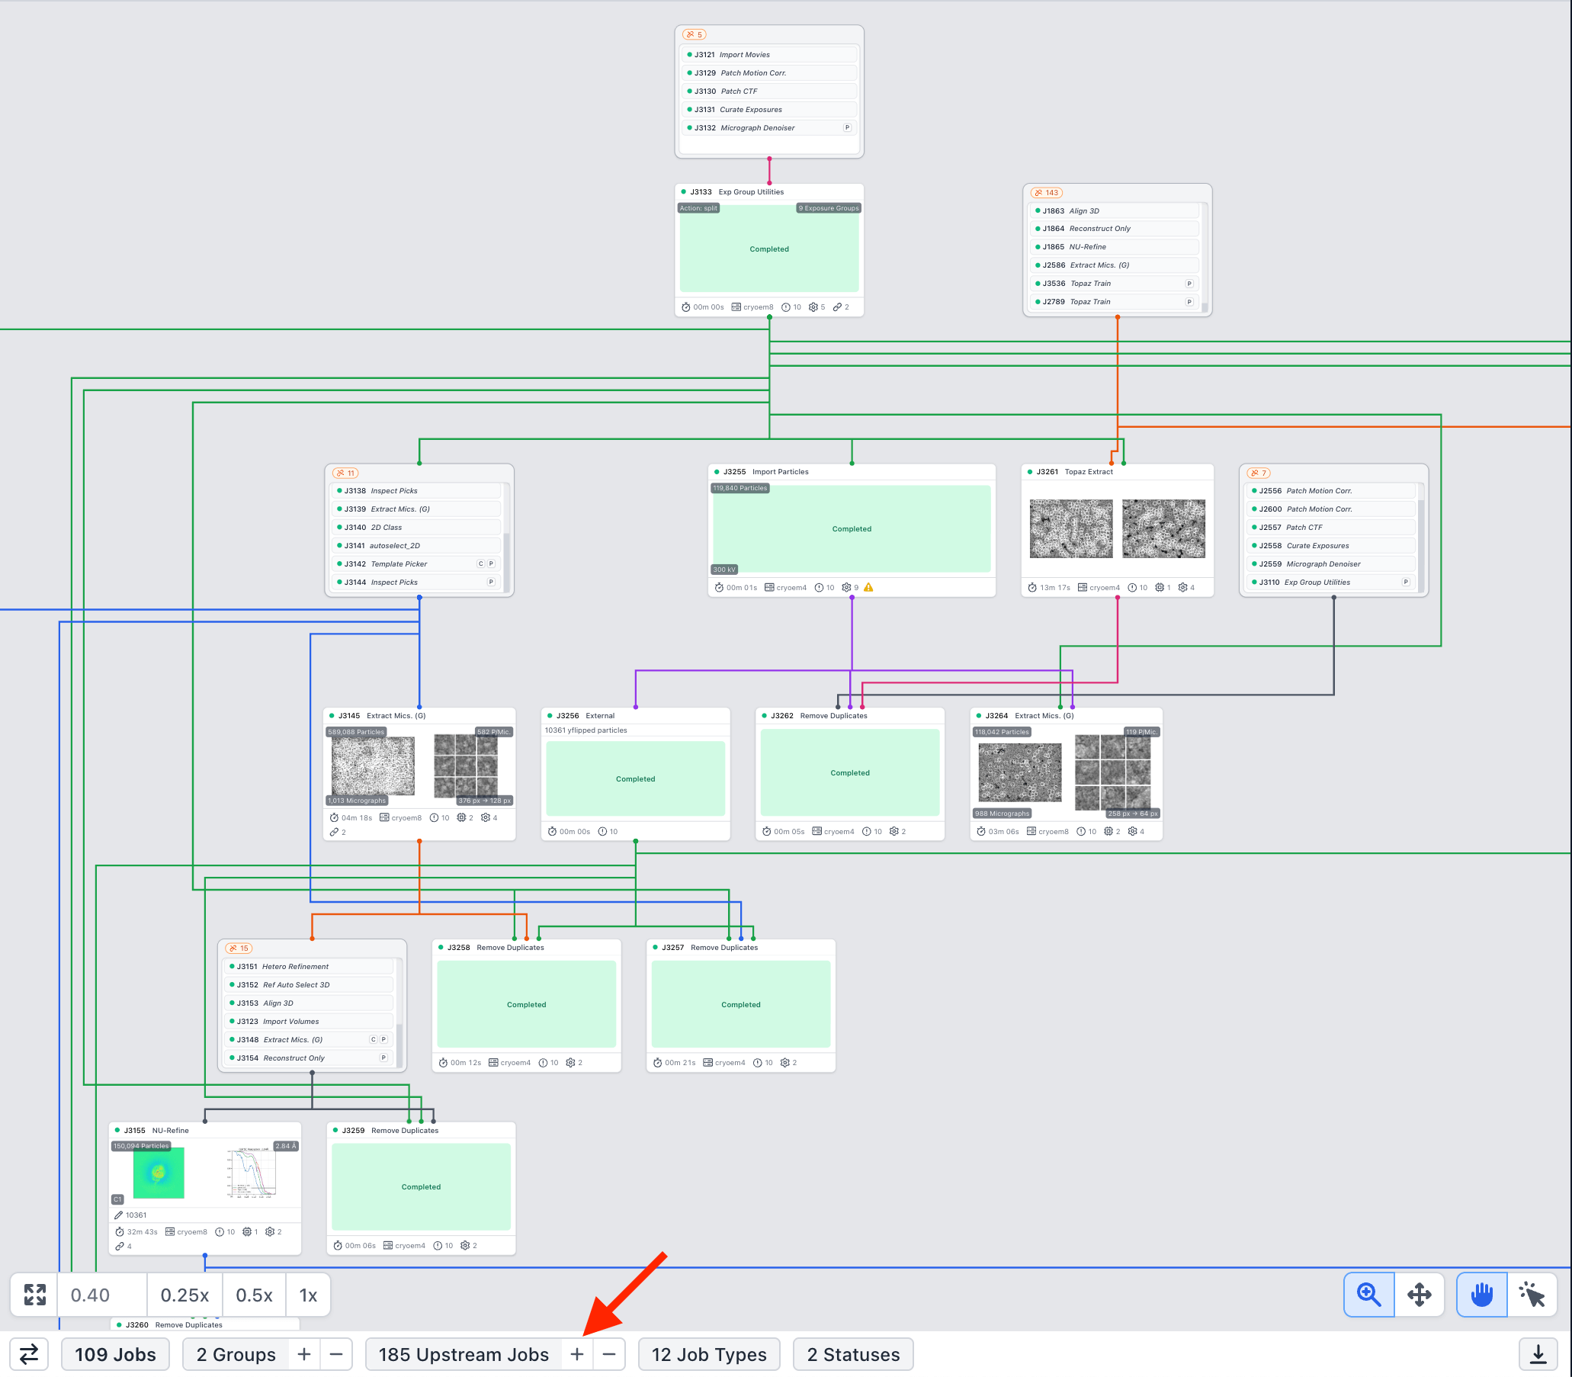
Task: Click the 109 Jobs button
Action: tap(115, 1354)
